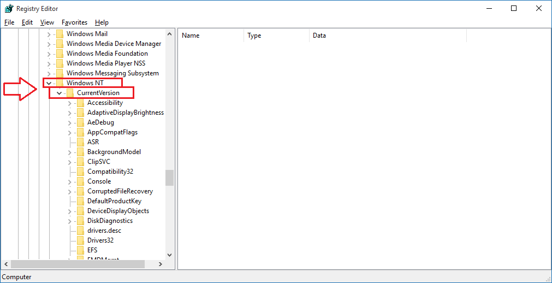Expand the DiskDiagnostics key
Viewport: 552px width, 283px height.
point(70,222)
